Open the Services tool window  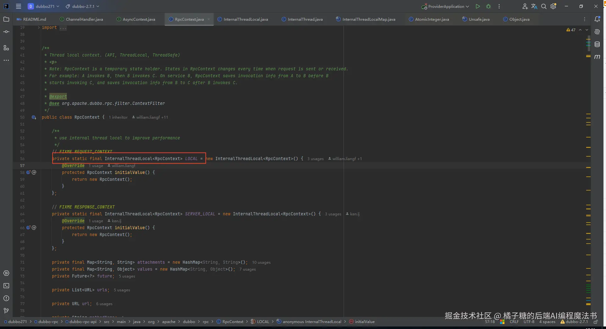6,273
